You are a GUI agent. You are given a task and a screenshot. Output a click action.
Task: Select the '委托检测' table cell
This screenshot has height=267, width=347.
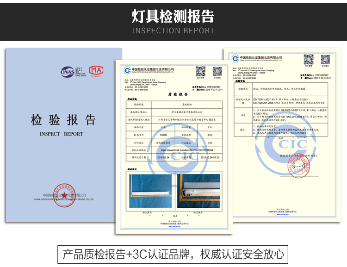coord(187,104)
